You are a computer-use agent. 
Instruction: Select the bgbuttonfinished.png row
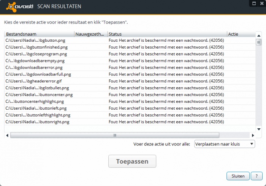(x=130, y=47)
